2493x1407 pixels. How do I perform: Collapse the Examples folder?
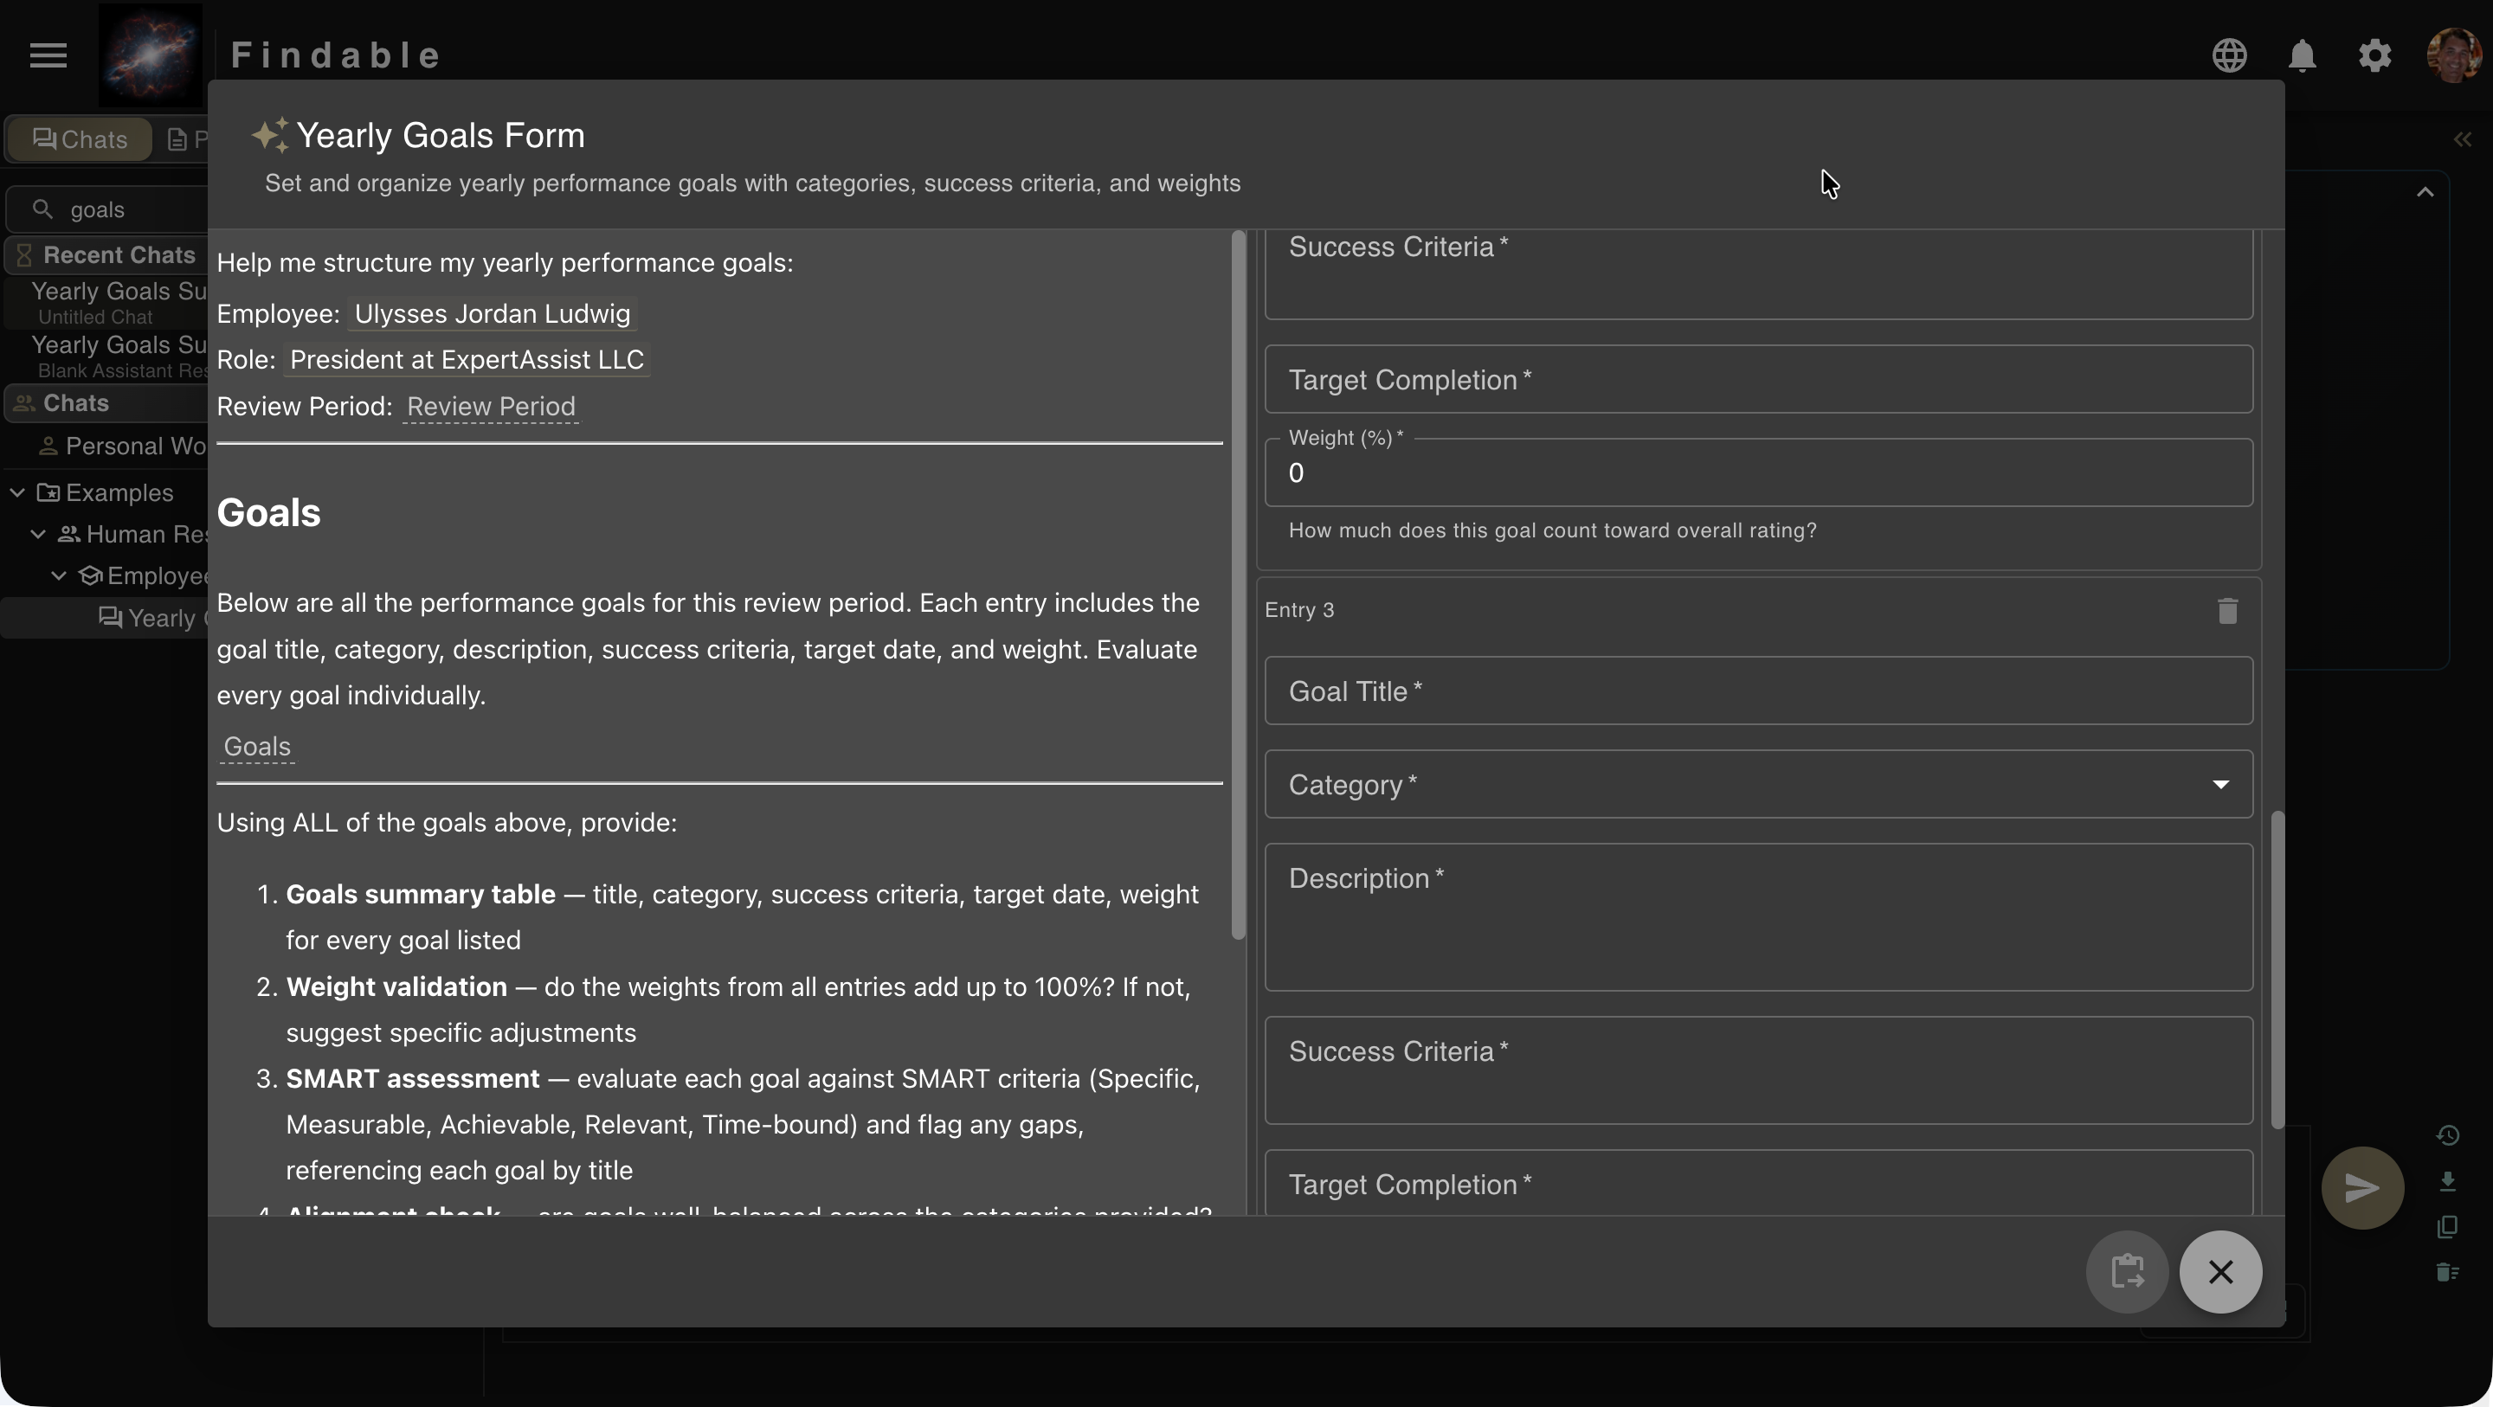[x=16, y=491]
